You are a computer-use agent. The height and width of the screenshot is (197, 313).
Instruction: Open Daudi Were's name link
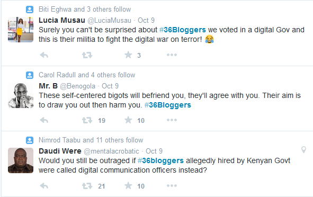pyautogui.click(x=60, y=151)
